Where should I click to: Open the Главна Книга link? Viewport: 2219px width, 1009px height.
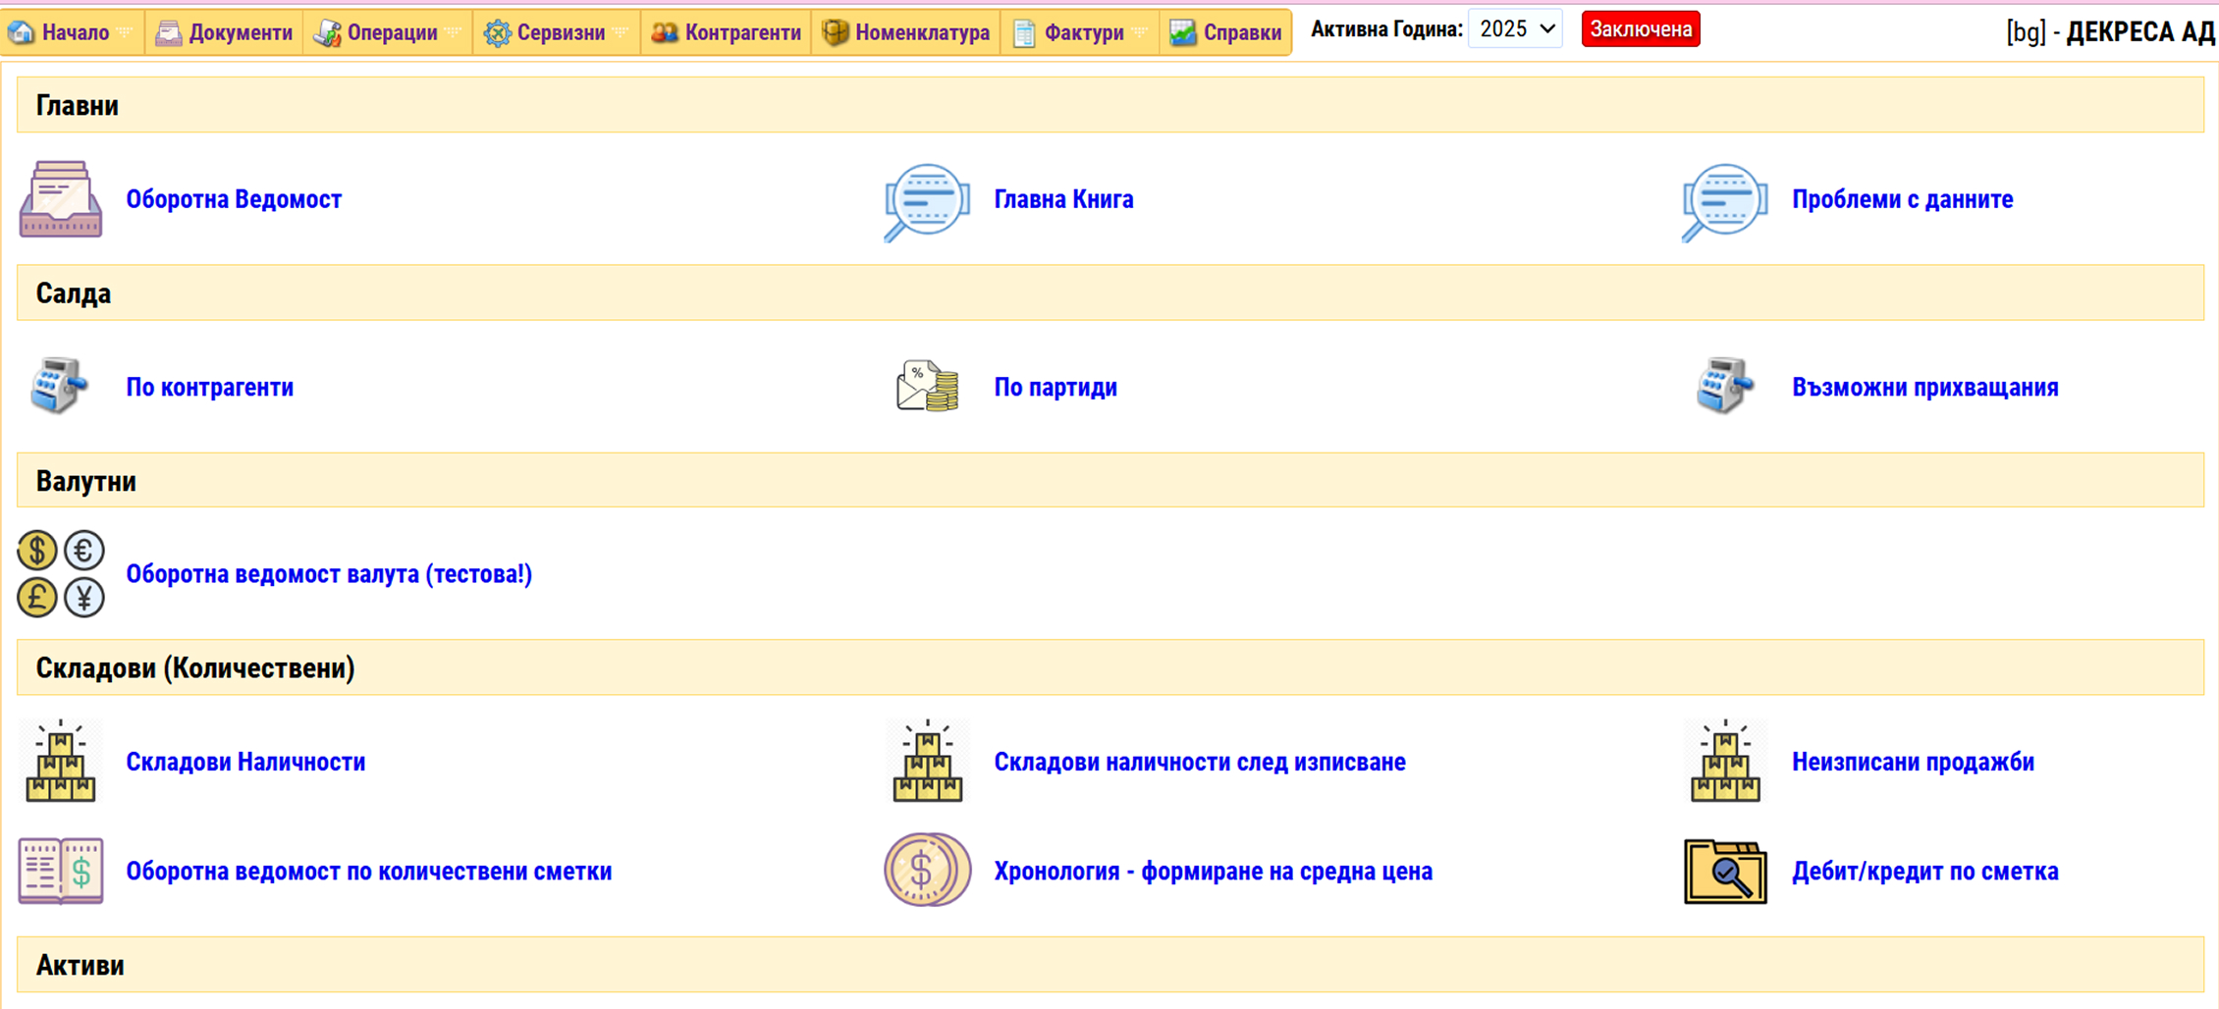[1063, 199]
